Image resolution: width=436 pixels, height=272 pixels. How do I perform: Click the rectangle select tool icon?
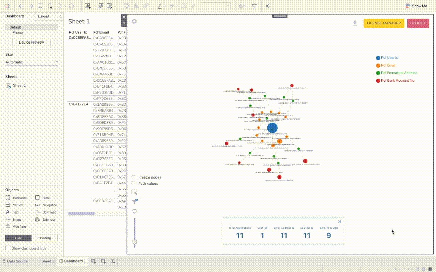(x=134, y=192)
